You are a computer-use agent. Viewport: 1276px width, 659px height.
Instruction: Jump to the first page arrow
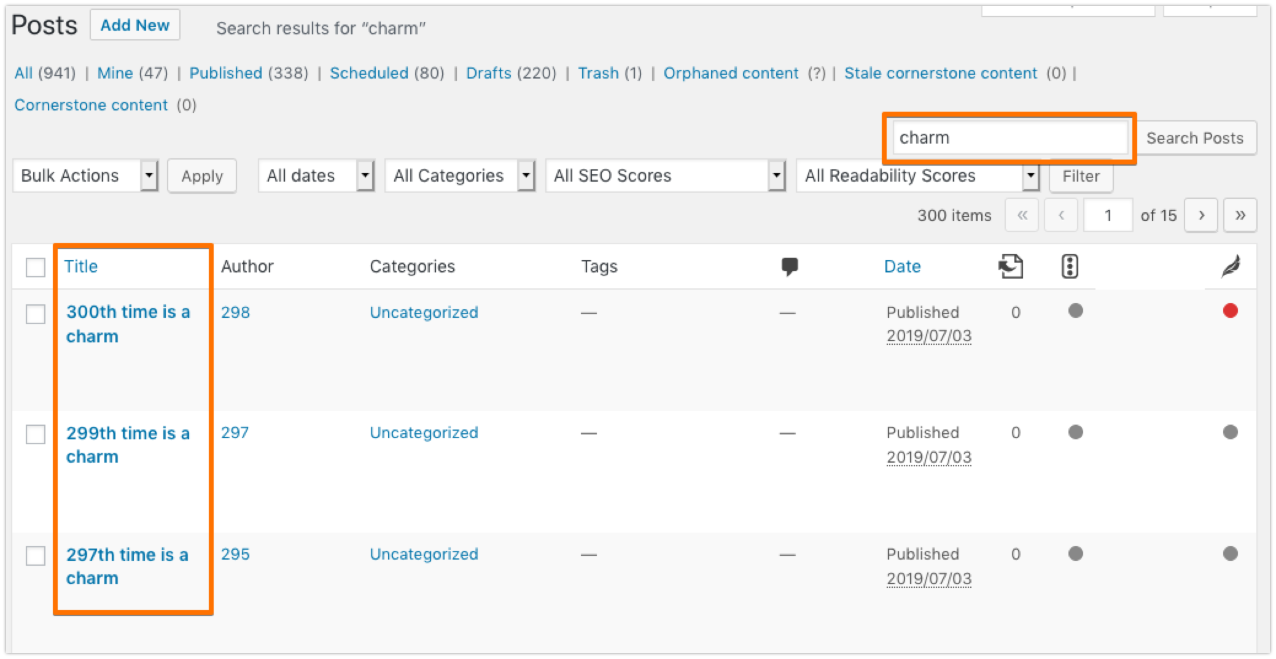(x=1022, y=215)
